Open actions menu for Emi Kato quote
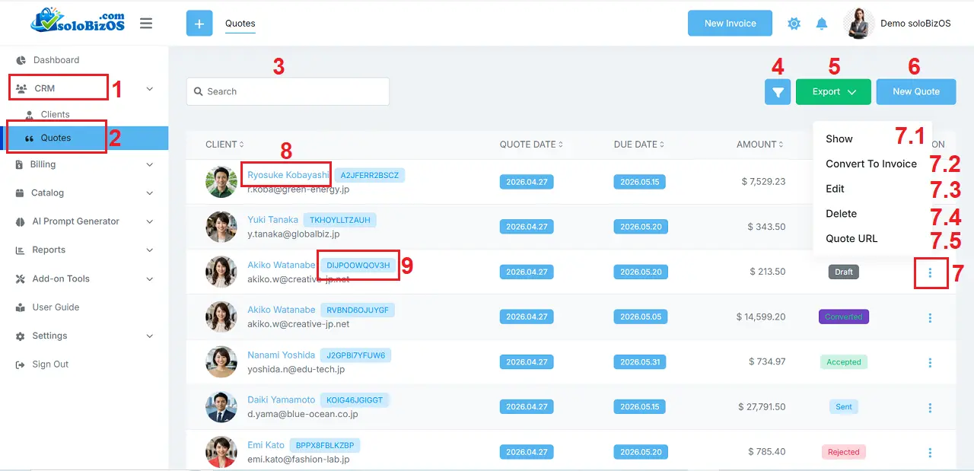This screenshot has height=471, width=974. click(930, 453)
